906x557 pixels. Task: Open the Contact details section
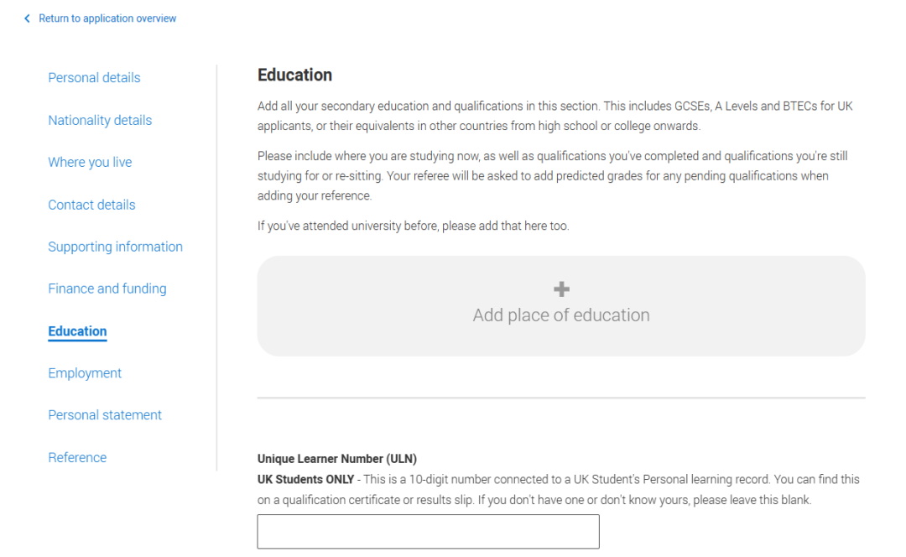point(91,205)
